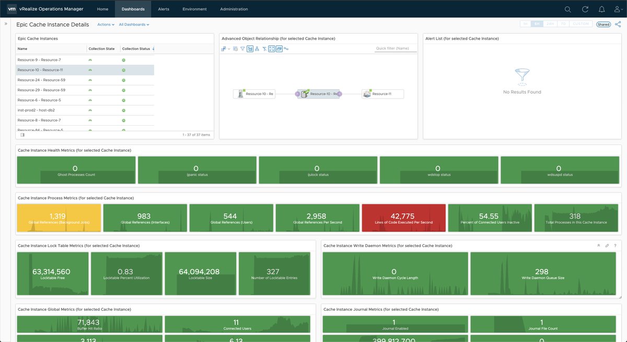The image size is (627, 342).
Task: Click the Shared badge
Action: pyautogui.click(x=603, y=24)
